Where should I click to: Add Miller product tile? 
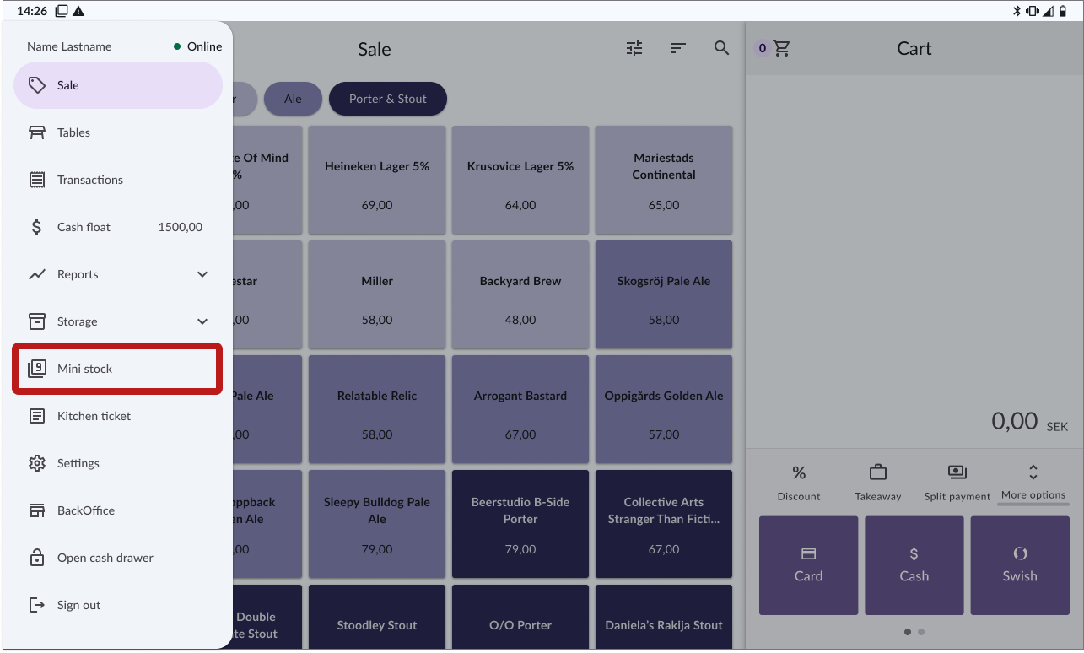tap(377, 295)
